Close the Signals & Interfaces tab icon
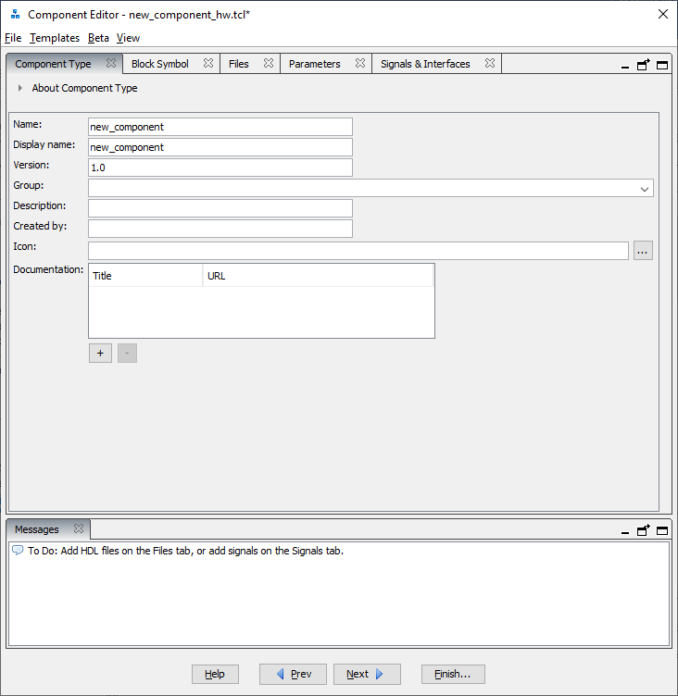678x696 pixels. point(489,64)
